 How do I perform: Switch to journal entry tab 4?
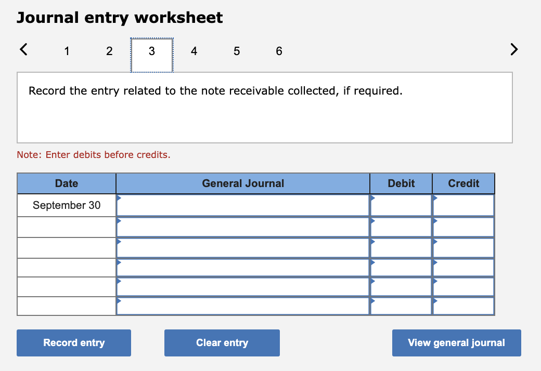(194, 51)
